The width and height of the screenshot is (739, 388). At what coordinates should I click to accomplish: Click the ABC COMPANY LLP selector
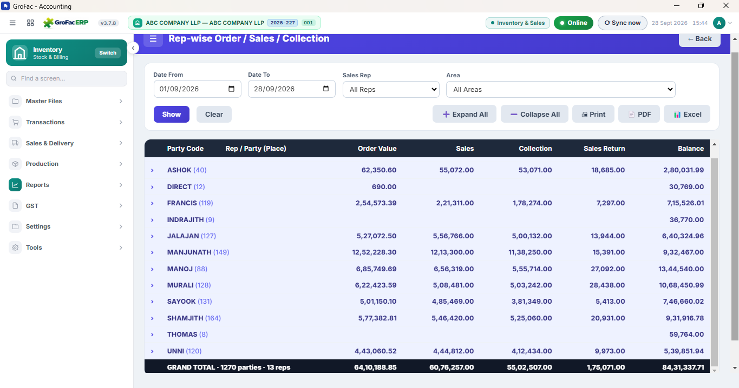pos(224,23)
